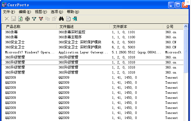The image size is (191, 121).
Task: Open the properties toolbar icon
Action: [55, 19]
